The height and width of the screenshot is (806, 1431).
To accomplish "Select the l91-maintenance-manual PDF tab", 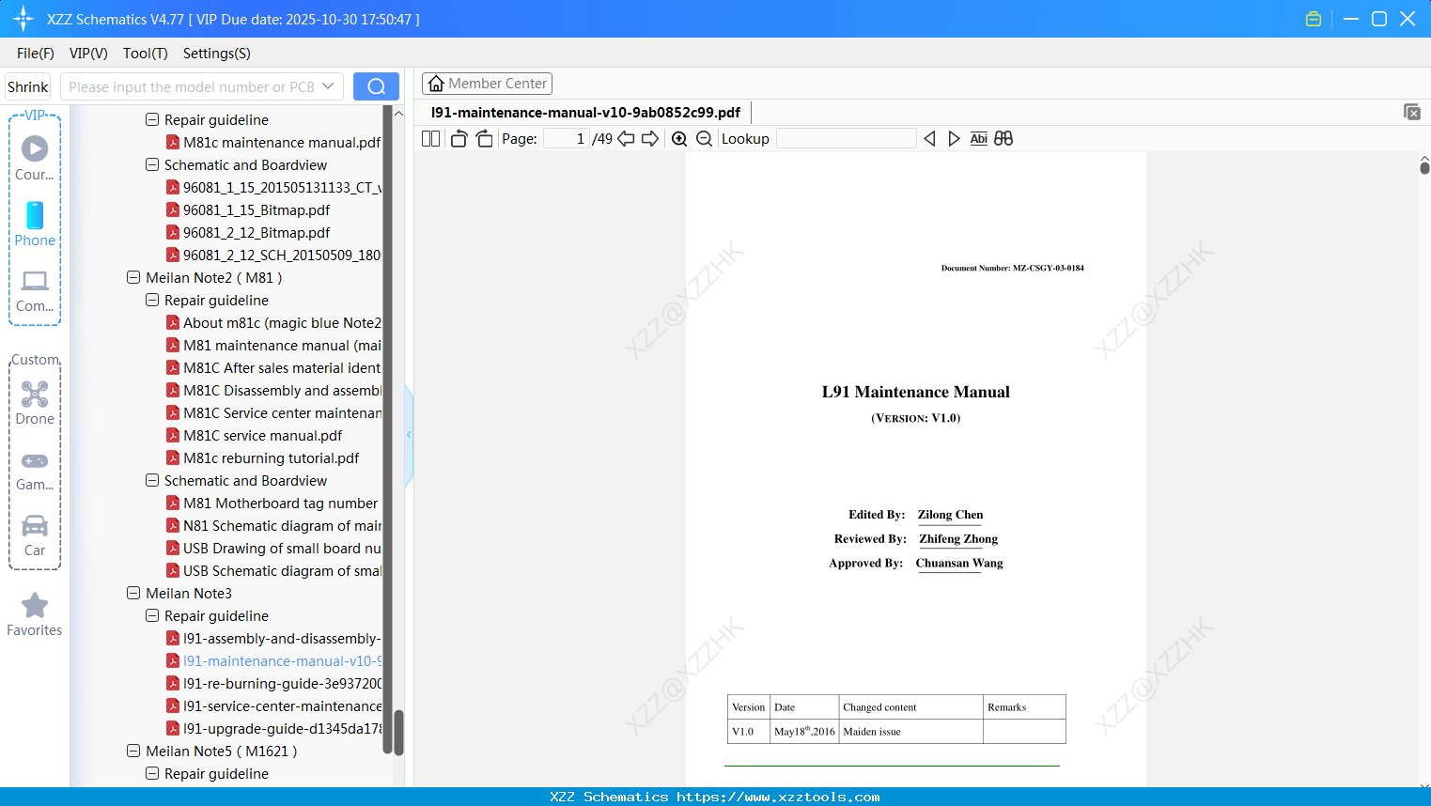I will [x=584, y=112].
